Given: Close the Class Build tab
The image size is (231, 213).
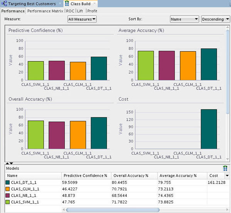Looking at the screenshot, I should pyautogui.click(x=94, y=3).
